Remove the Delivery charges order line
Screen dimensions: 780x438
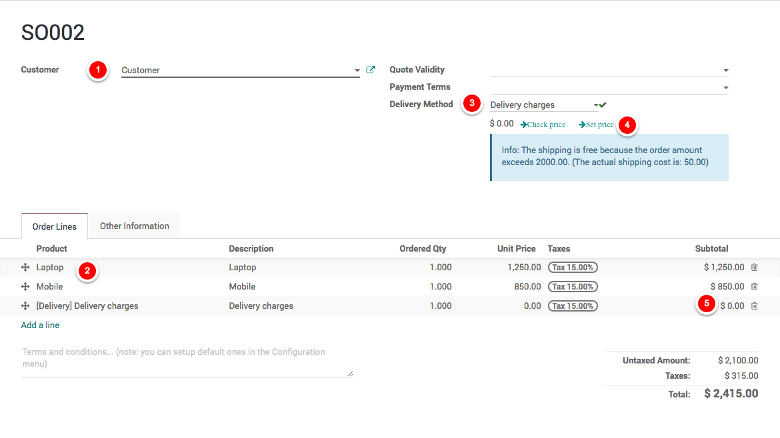click(754, 306)
